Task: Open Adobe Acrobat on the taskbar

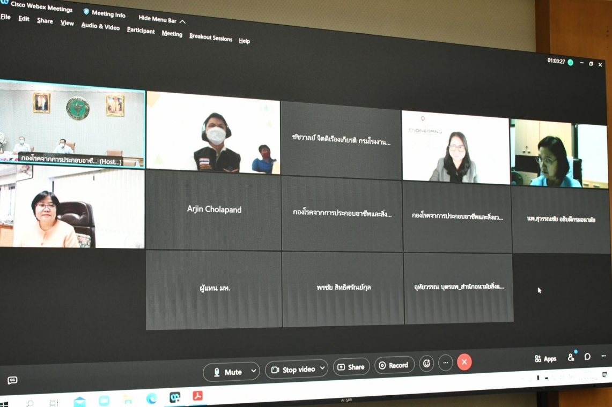Action: click(197, 396)
